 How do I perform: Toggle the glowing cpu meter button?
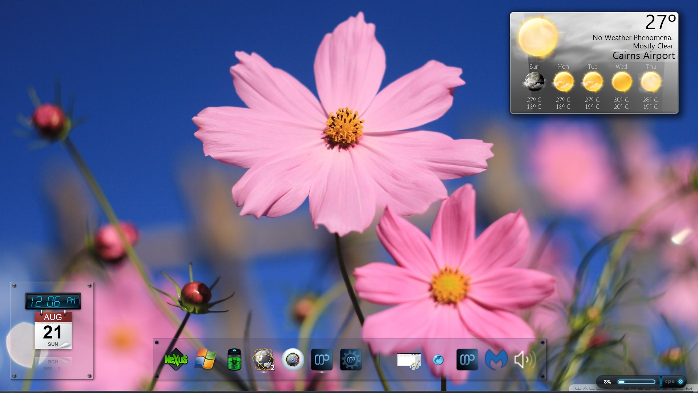pyautogui.click(x=681, y=381)
